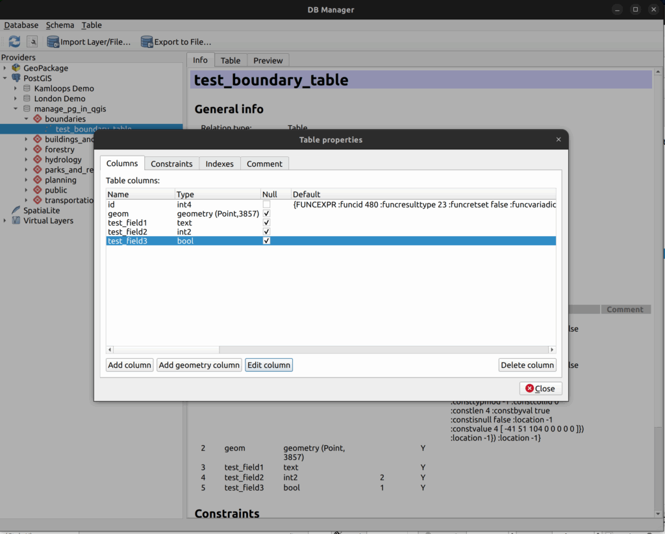Select the SpatiaLite feather icon
The image size is (665, 534).
click(16, 210)
